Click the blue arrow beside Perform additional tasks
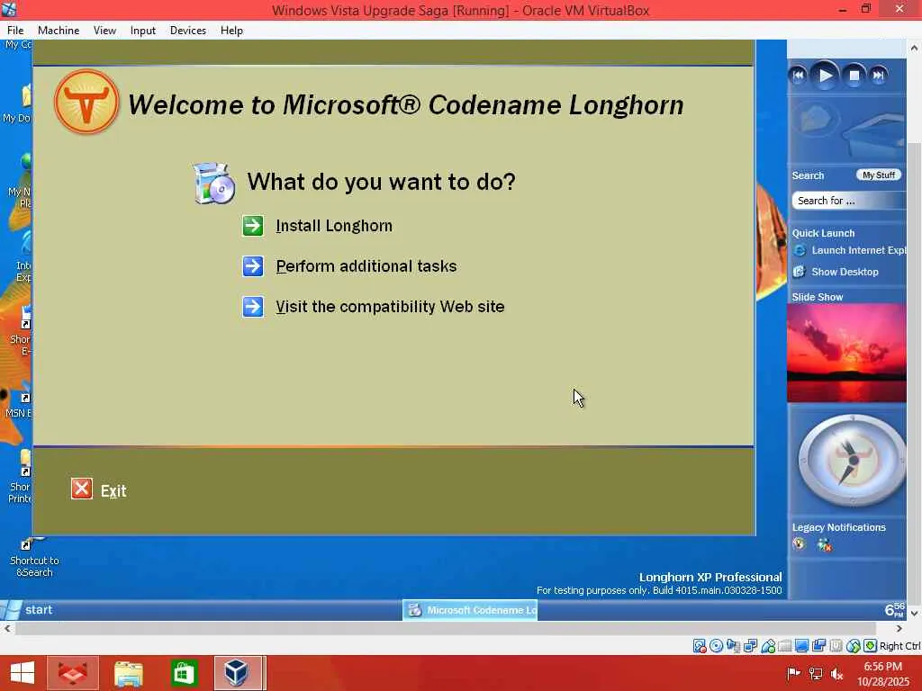This screenshot has width=922, height=691. (253, 266)
